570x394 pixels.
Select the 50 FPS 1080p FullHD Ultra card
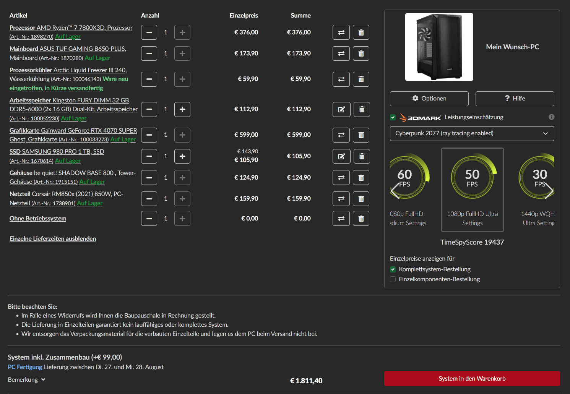coord(472,190)
